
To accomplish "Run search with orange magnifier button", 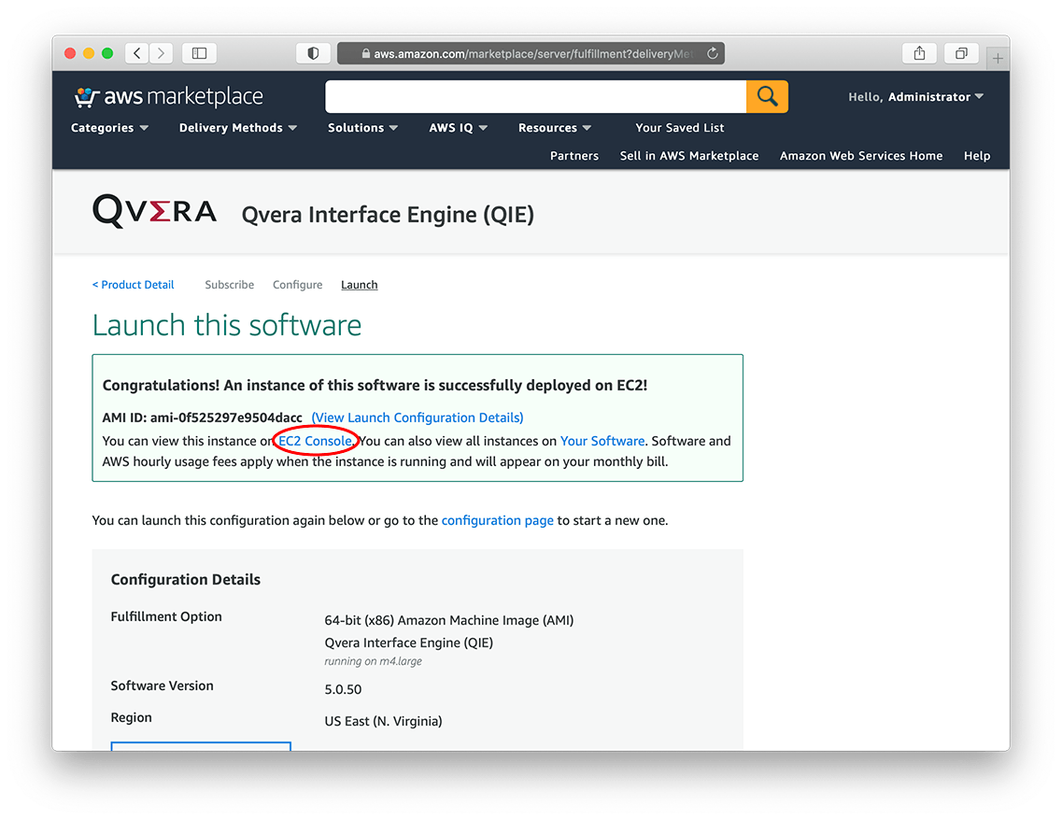I will point(767,96).
